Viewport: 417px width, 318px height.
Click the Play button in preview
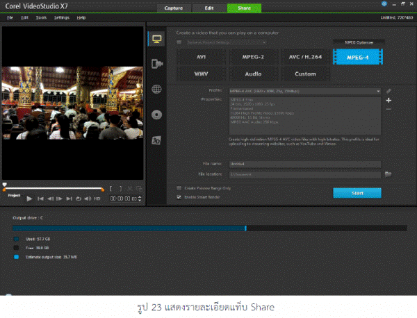[x=29, y=199]
